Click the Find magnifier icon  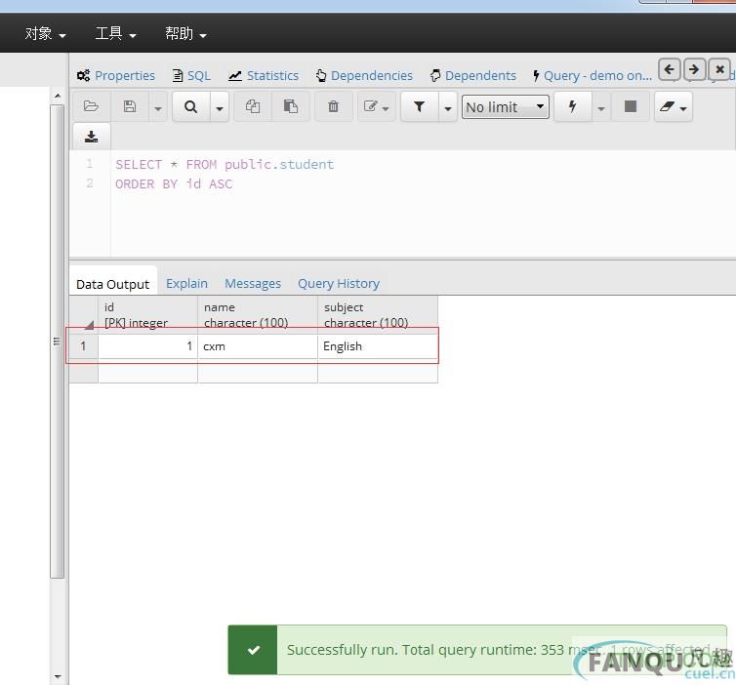(x=190, y=106)
